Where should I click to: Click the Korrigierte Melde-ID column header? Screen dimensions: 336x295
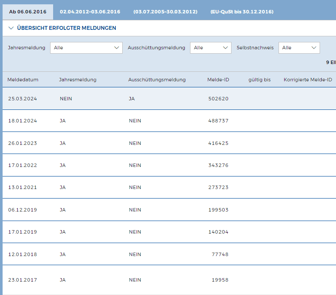click(307, 80)
